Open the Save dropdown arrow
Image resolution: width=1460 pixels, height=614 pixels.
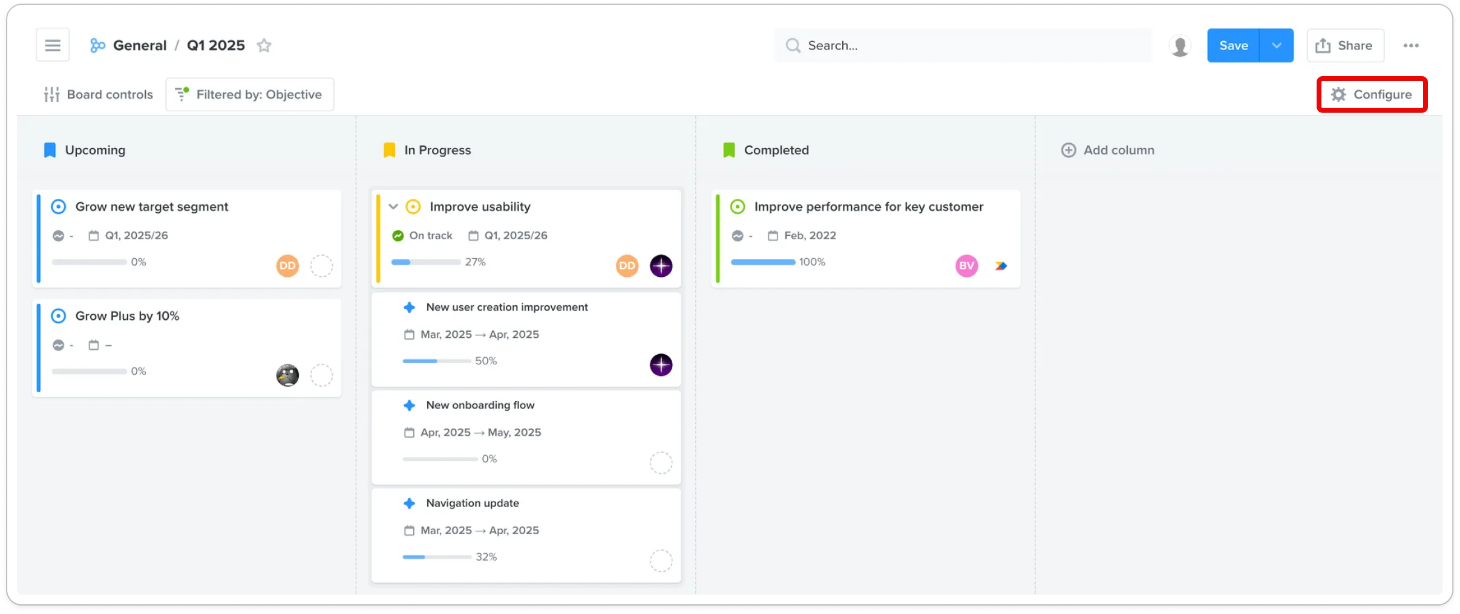point(1277,45)
